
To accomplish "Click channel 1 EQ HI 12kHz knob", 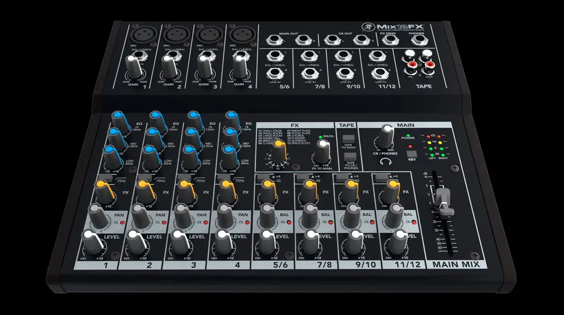I will [x=120, y=123].
